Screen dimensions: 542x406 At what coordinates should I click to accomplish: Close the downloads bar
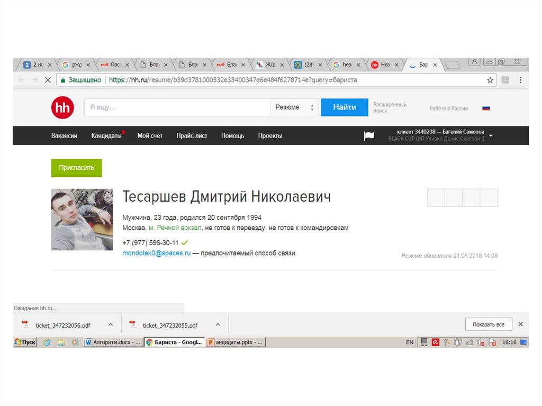click(521, 324)
